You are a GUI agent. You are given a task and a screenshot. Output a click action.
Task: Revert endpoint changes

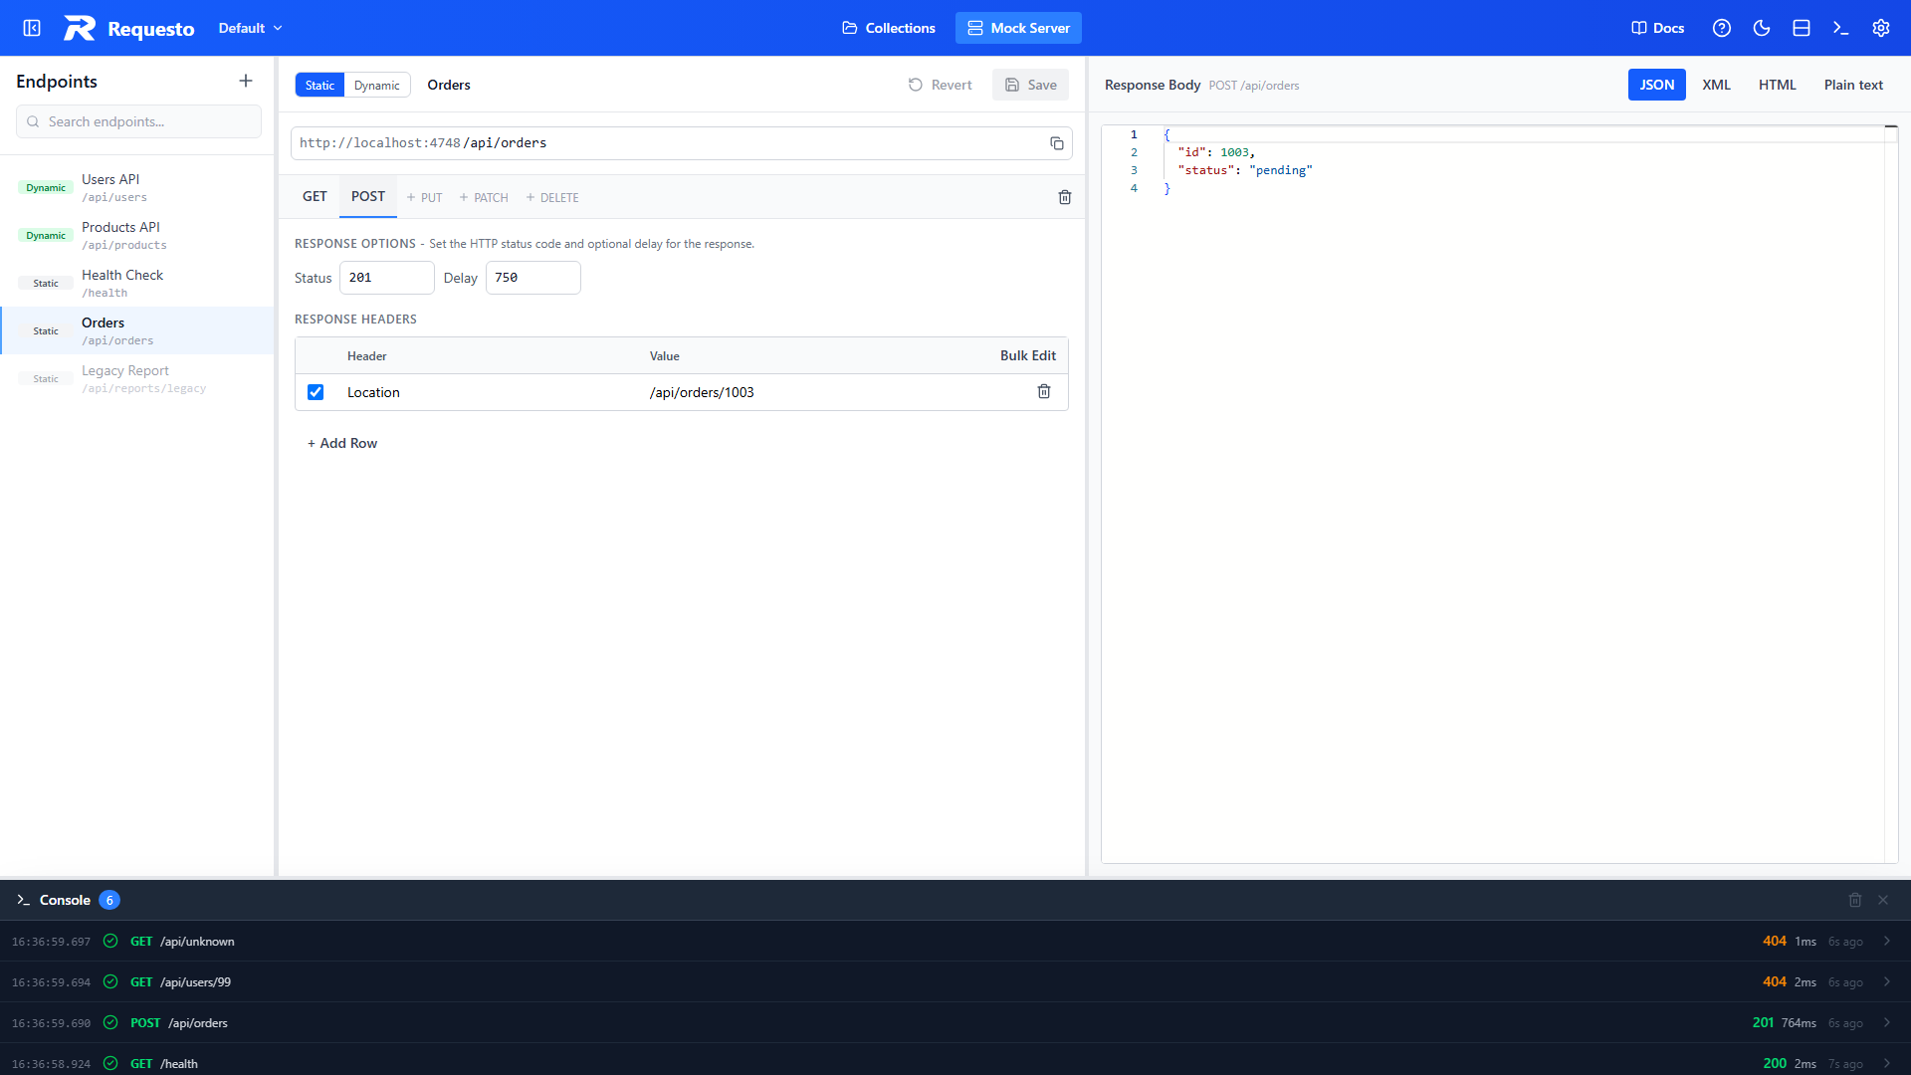click(x=940, y=85)
